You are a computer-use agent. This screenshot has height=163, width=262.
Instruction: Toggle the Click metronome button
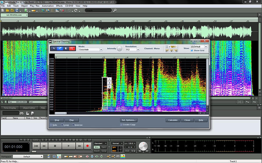pos(127,151)
